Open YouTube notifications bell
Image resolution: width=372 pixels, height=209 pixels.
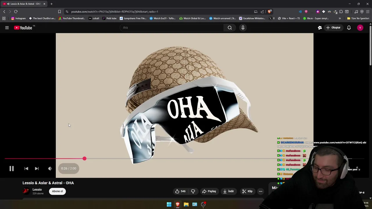349,28
